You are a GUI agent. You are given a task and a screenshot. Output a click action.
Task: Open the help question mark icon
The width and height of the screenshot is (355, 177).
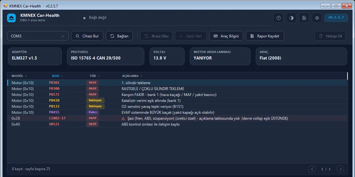coord(278,18)
